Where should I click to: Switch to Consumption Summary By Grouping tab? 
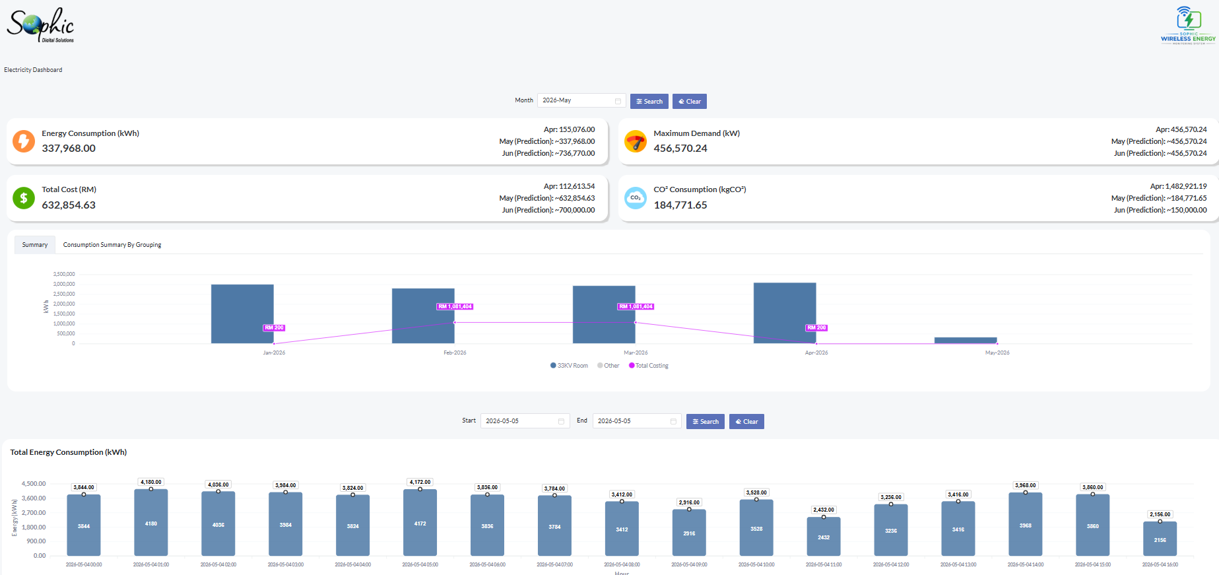click(x=112, y=245)
